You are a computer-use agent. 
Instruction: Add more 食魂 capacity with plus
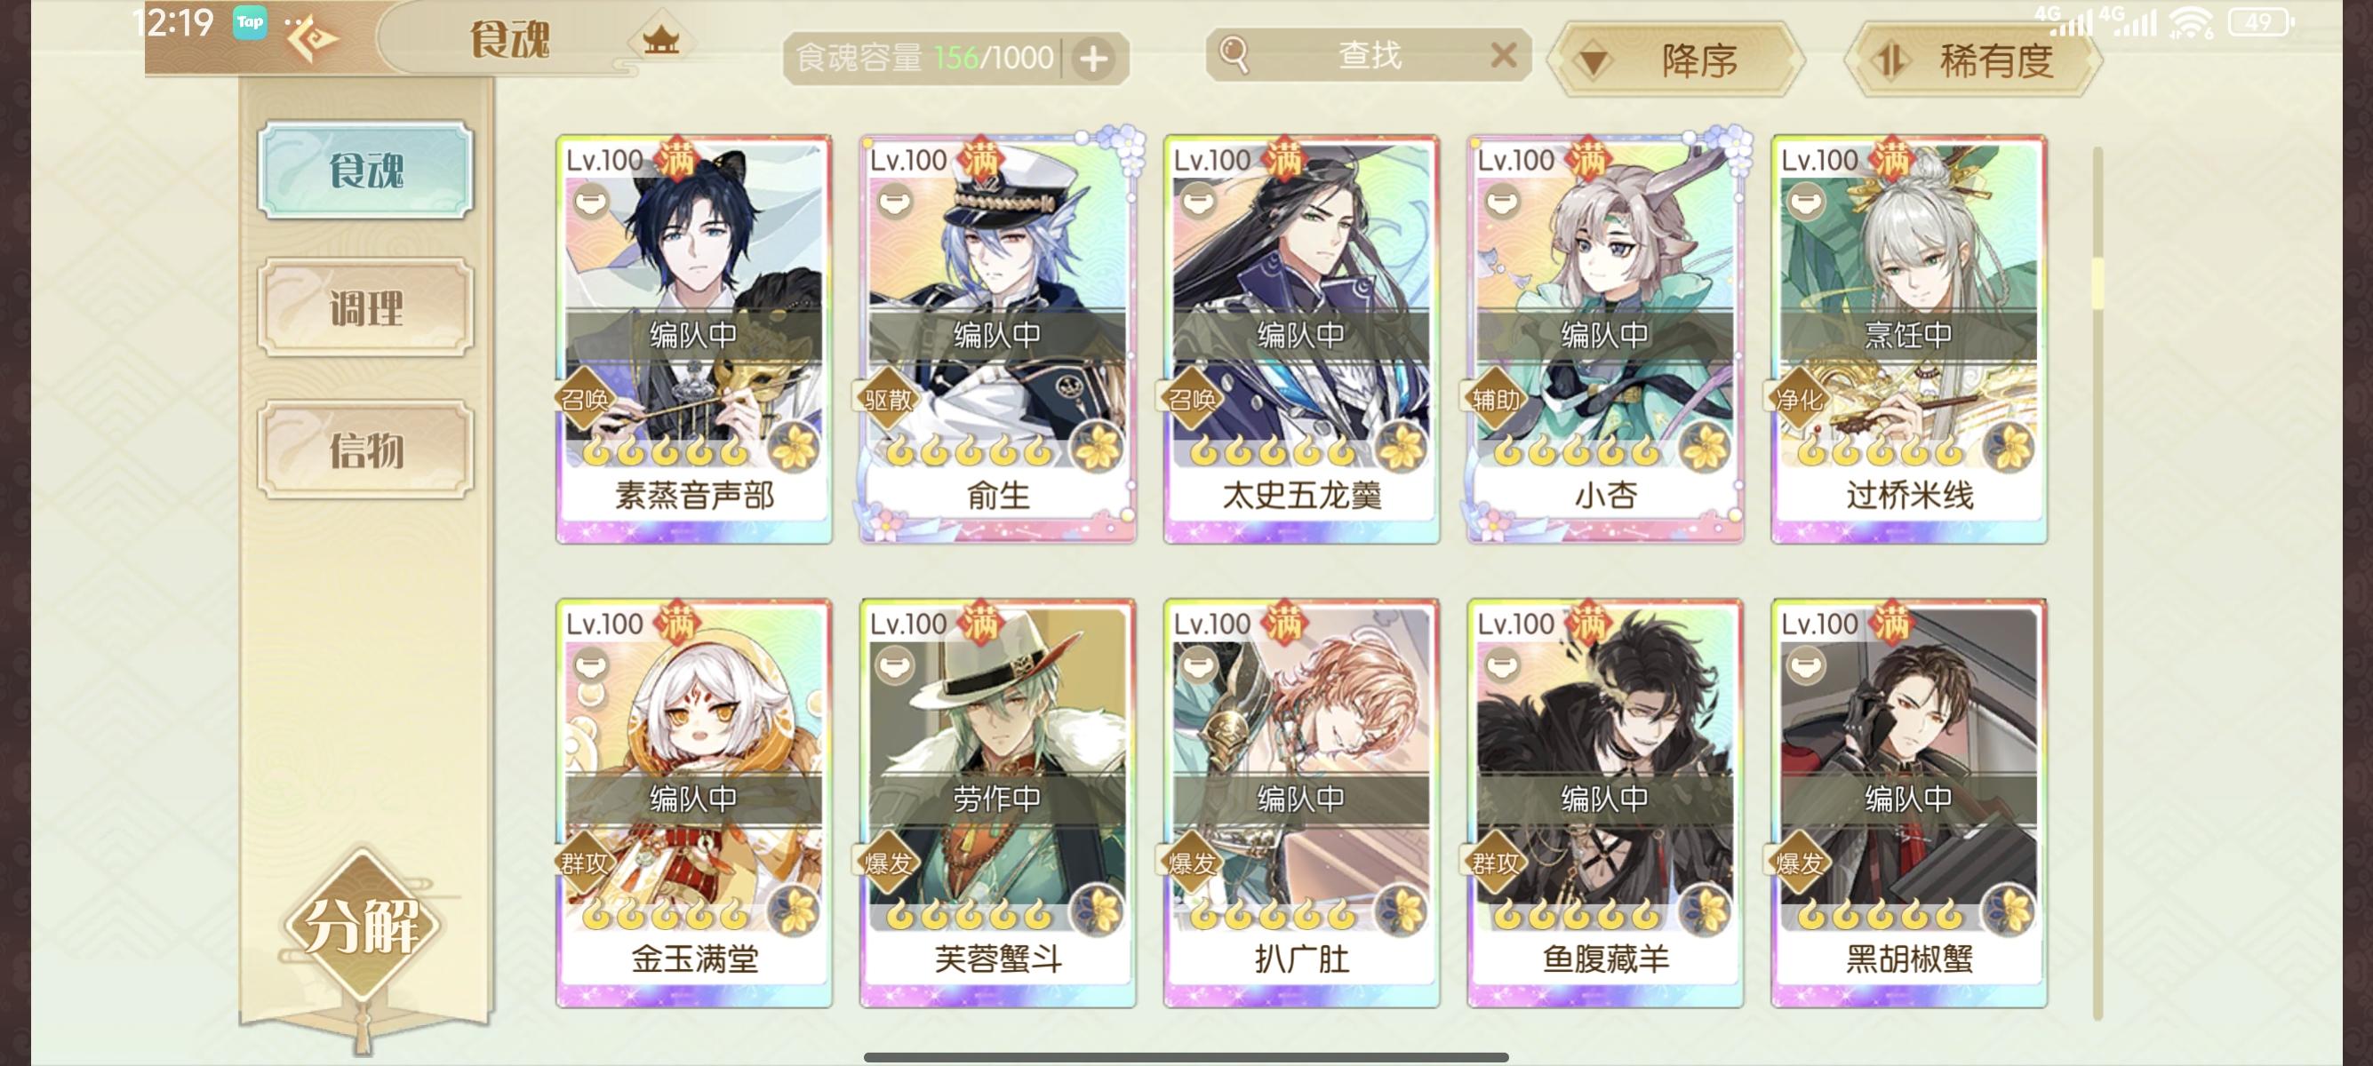pos(1093,59)
